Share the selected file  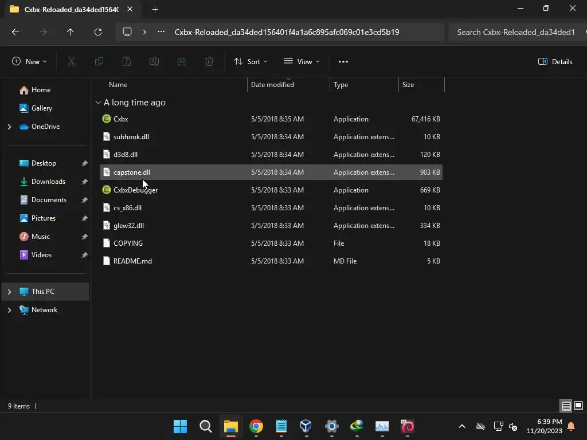click(182, 62)
